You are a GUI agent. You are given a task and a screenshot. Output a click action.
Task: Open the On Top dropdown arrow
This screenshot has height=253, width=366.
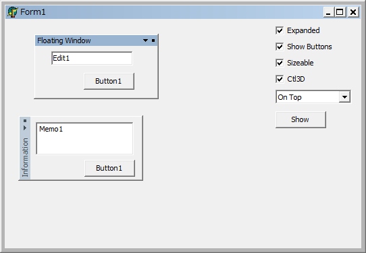(345, 96)
